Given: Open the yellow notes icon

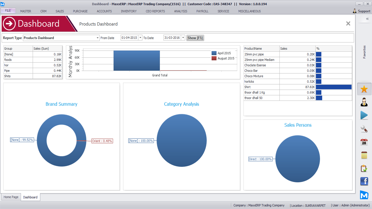Looking at the screenshot, I should pyautogui.click(x=364, y=155).
